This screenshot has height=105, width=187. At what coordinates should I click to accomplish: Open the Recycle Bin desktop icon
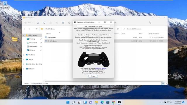pyautogui.click(x=5, y=5)
